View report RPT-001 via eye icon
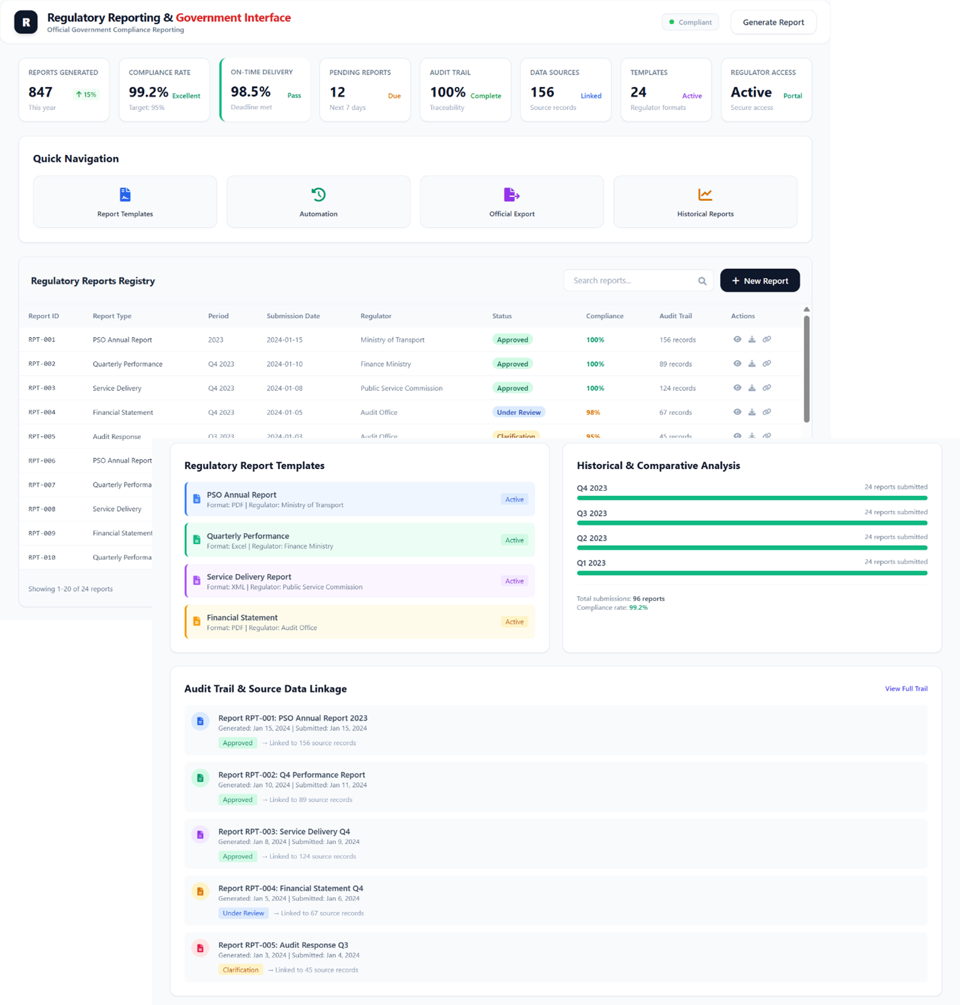The image size is (960, 1005). [737, 339]
